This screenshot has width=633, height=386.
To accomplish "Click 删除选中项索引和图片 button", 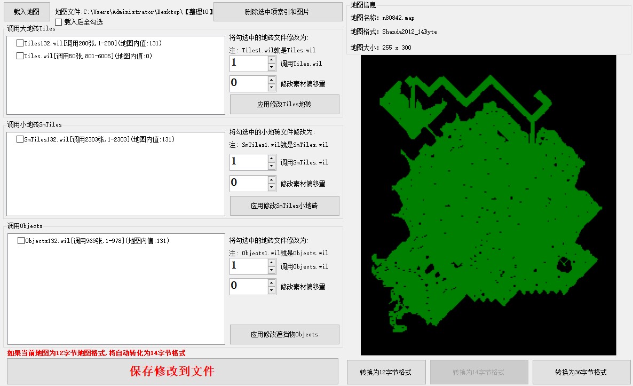I will tap(278, 12).
